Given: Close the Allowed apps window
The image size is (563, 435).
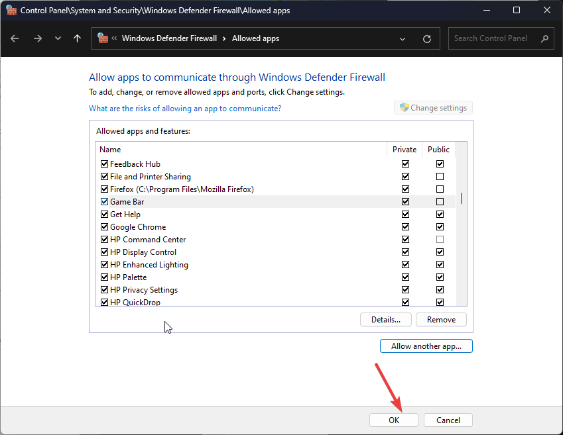Looking at the screenshot, I should pyautogui.click(x=547, y=10).
